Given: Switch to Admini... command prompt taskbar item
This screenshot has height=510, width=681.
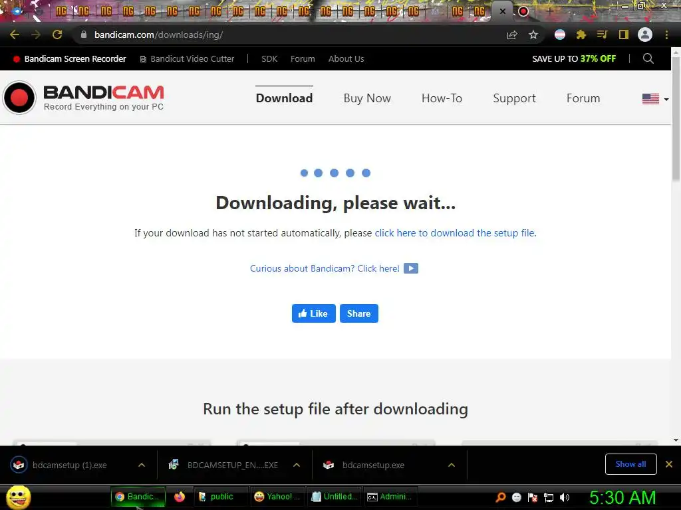Looking at the screenshot, I should pyautogui.click(x=391, y=497).
